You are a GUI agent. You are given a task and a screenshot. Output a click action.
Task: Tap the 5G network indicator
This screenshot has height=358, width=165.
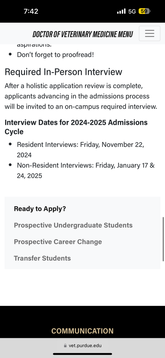coord(132,12)
